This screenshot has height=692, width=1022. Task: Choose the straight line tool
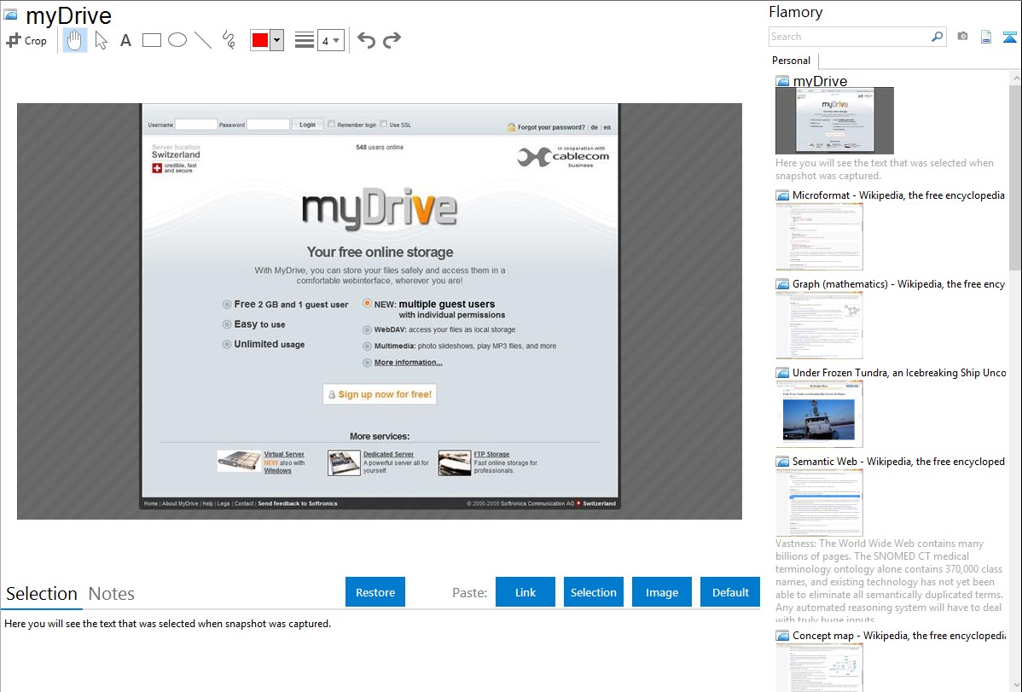[203, 40]
